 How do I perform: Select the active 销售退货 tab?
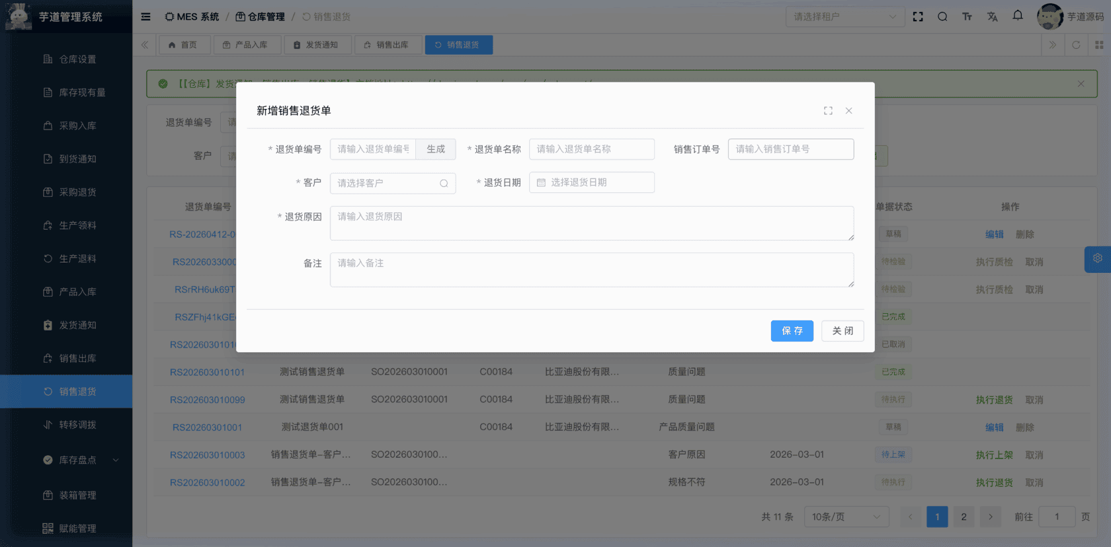[458, 45]
